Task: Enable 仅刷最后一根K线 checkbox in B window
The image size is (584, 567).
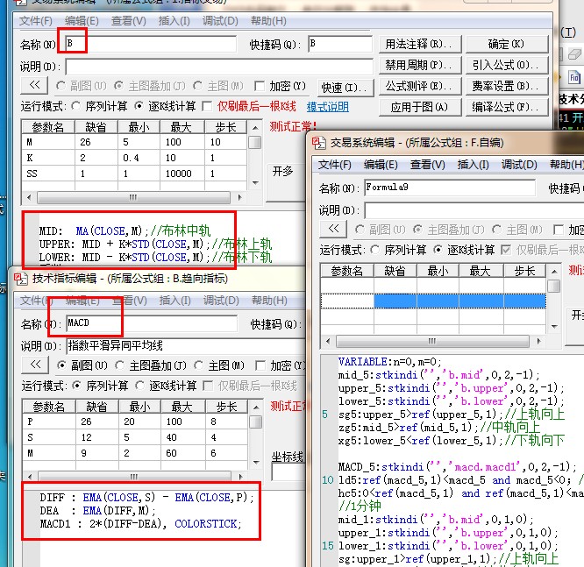Action: point(207,106)
